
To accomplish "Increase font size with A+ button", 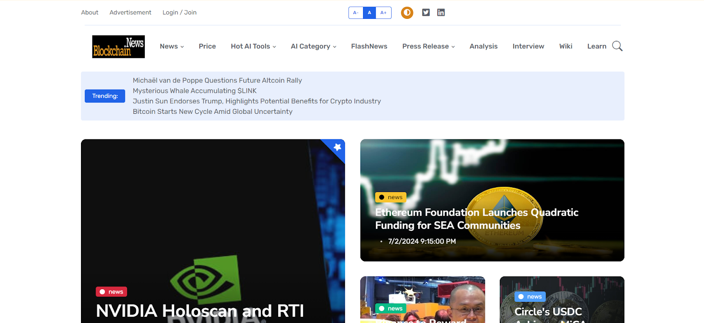I will tap(384, 13).
